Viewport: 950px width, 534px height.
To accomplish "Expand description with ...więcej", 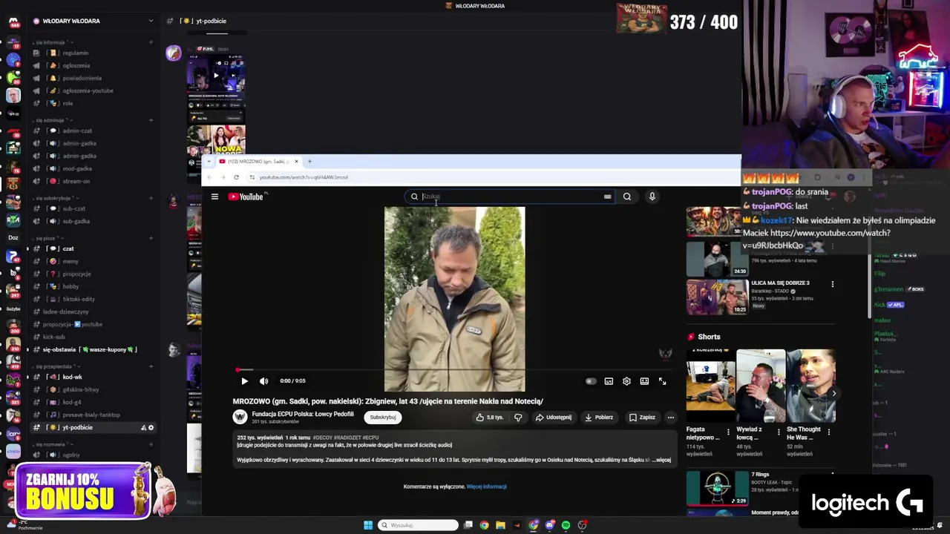I will click(662, 460).
